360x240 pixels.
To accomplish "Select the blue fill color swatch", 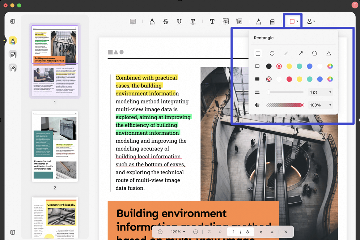I will [319, 79].
